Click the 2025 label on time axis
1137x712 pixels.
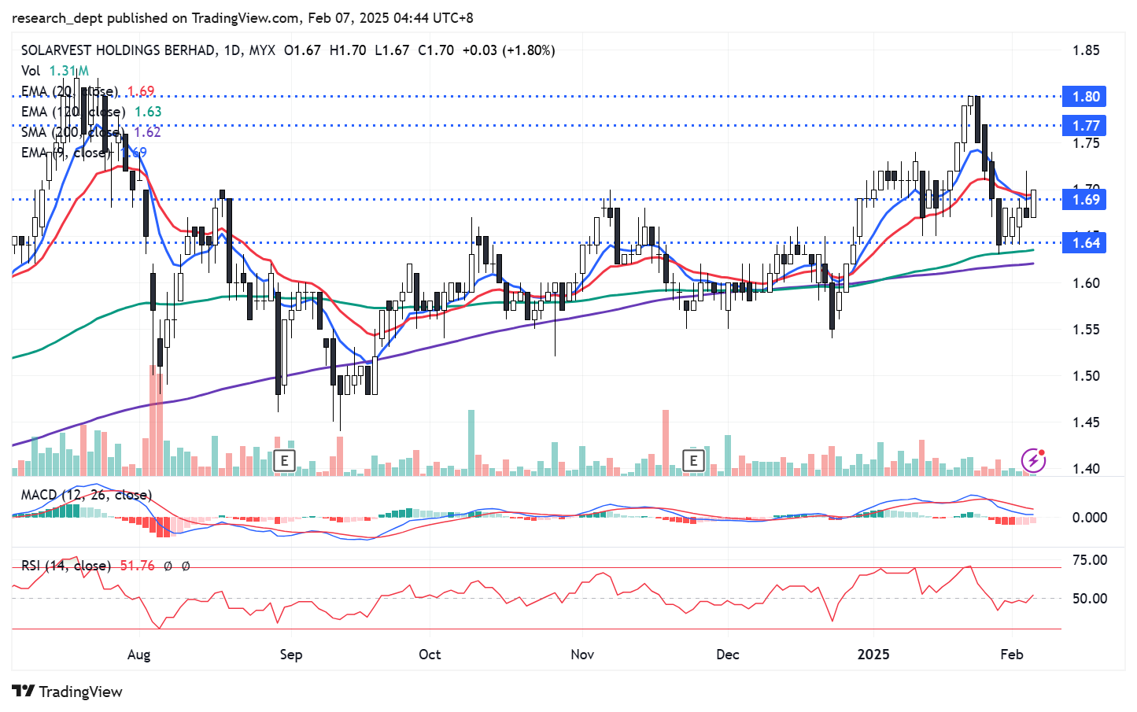click(x=873, y=655)
